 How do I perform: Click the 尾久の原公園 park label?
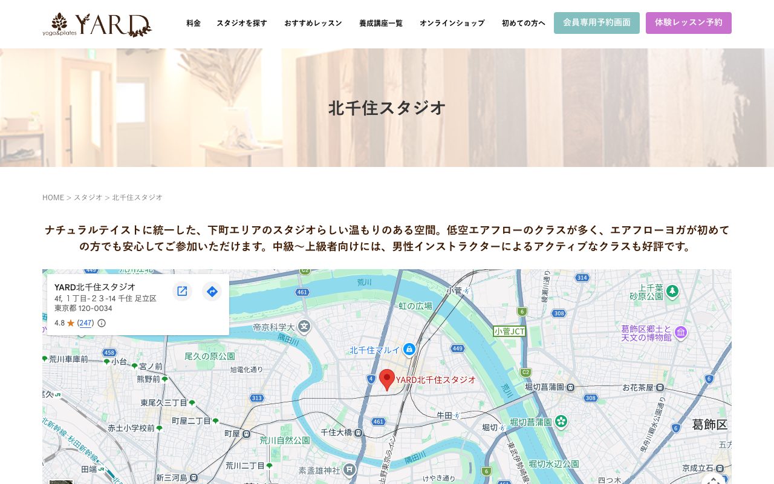click(209, 356)
